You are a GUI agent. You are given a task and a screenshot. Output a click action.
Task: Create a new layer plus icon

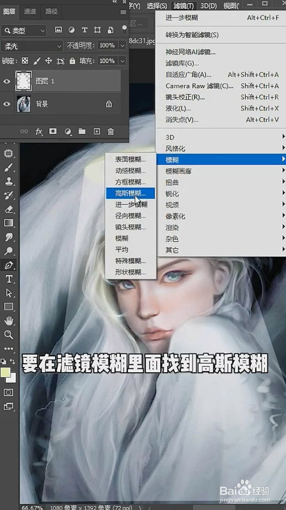(x=97, y=131)
